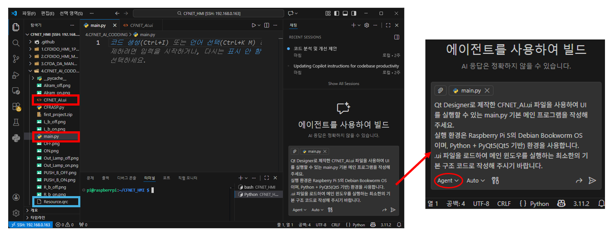The image size is (614, 233).
Task: Open chat settings gear icon
Action: pyautogui.click(x=367, y=25)
